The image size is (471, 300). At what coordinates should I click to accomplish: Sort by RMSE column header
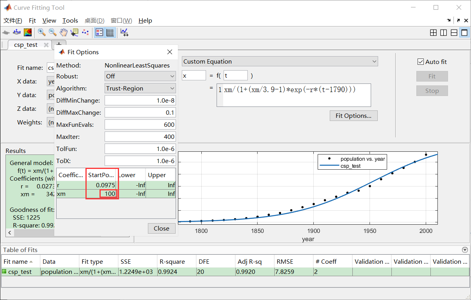(294, 261)
